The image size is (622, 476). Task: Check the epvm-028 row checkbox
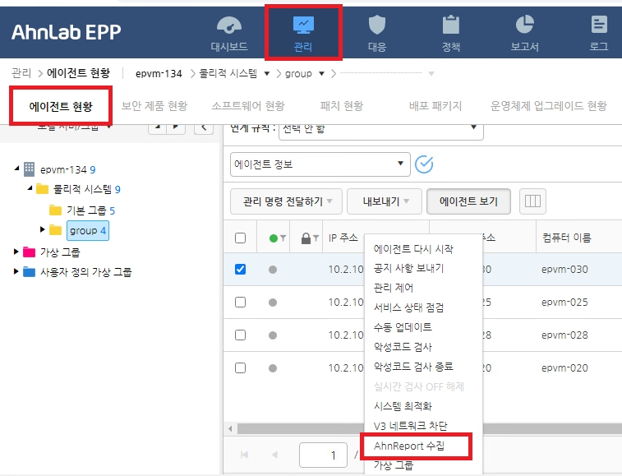[x=240, y=335]
